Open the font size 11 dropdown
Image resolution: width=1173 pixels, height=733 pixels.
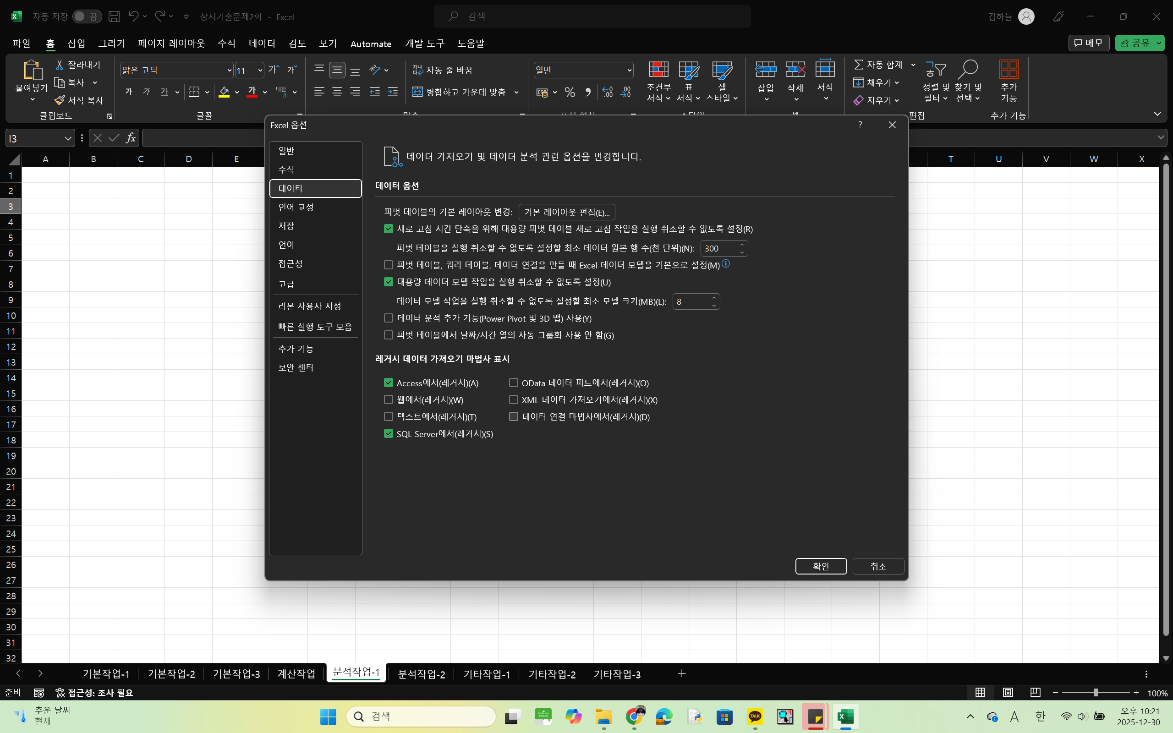pos(260,70)
